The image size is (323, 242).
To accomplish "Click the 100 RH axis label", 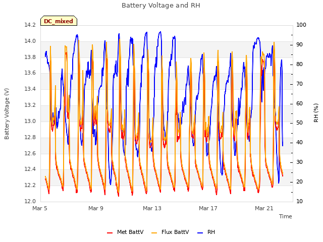I will pos(301,25).
